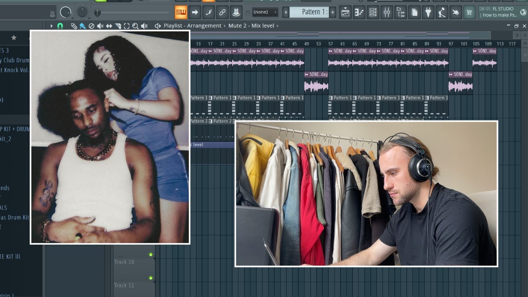
Task: Click Mute 2 - Mix level breadcrumb
Action: pyautogui.click(x=251, y=26)
